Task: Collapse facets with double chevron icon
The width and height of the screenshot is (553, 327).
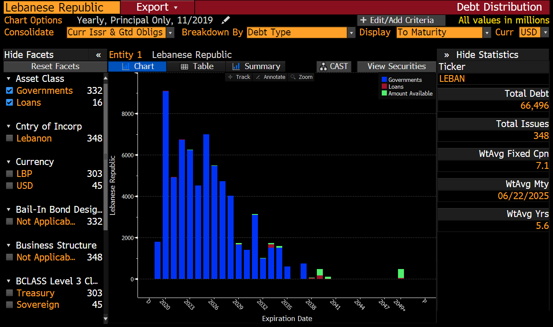Action: (98, 55)
